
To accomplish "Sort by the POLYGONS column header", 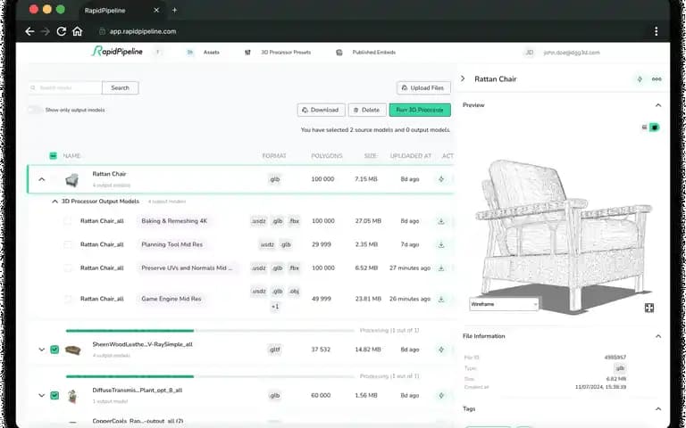I will click(326, 156).
